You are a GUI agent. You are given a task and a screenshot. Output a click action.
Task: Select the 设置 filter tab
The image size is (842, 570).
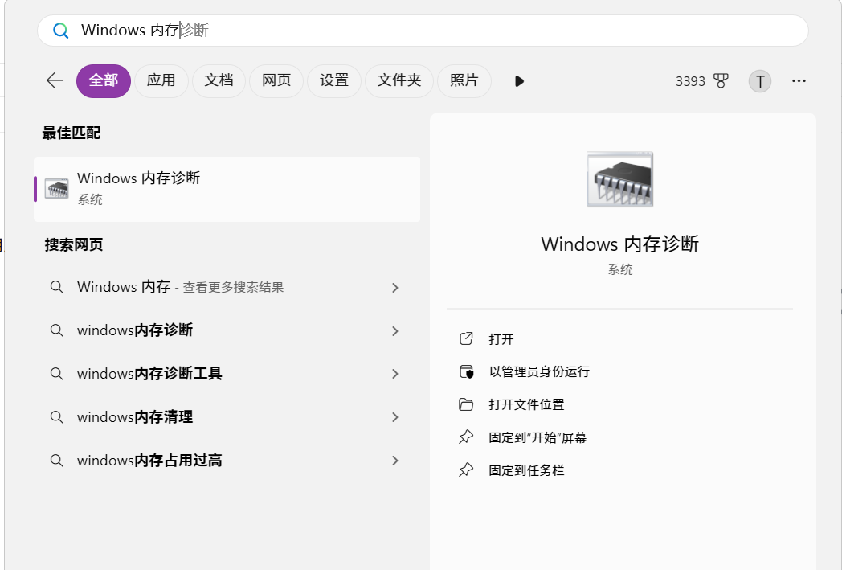click(334, 80)
